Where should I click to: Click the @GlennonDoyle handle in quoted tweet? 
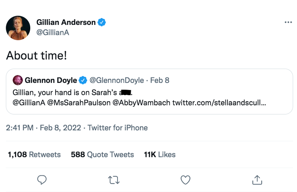tap(117, 80)
